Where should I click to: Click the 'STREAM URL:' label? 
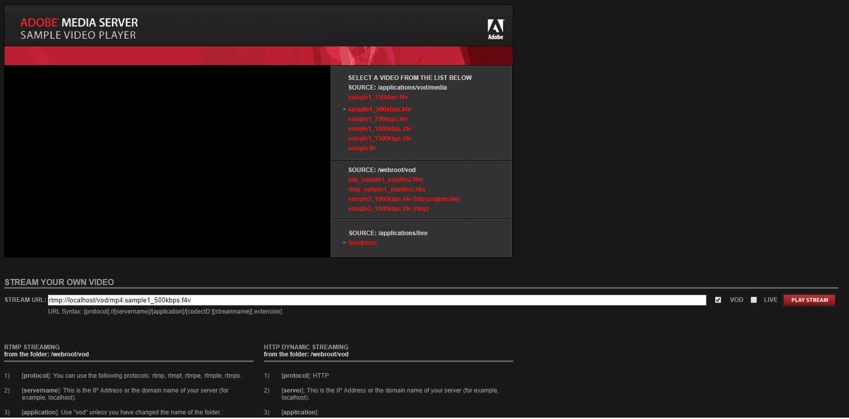pyautogui.click(x=25, y=300)
